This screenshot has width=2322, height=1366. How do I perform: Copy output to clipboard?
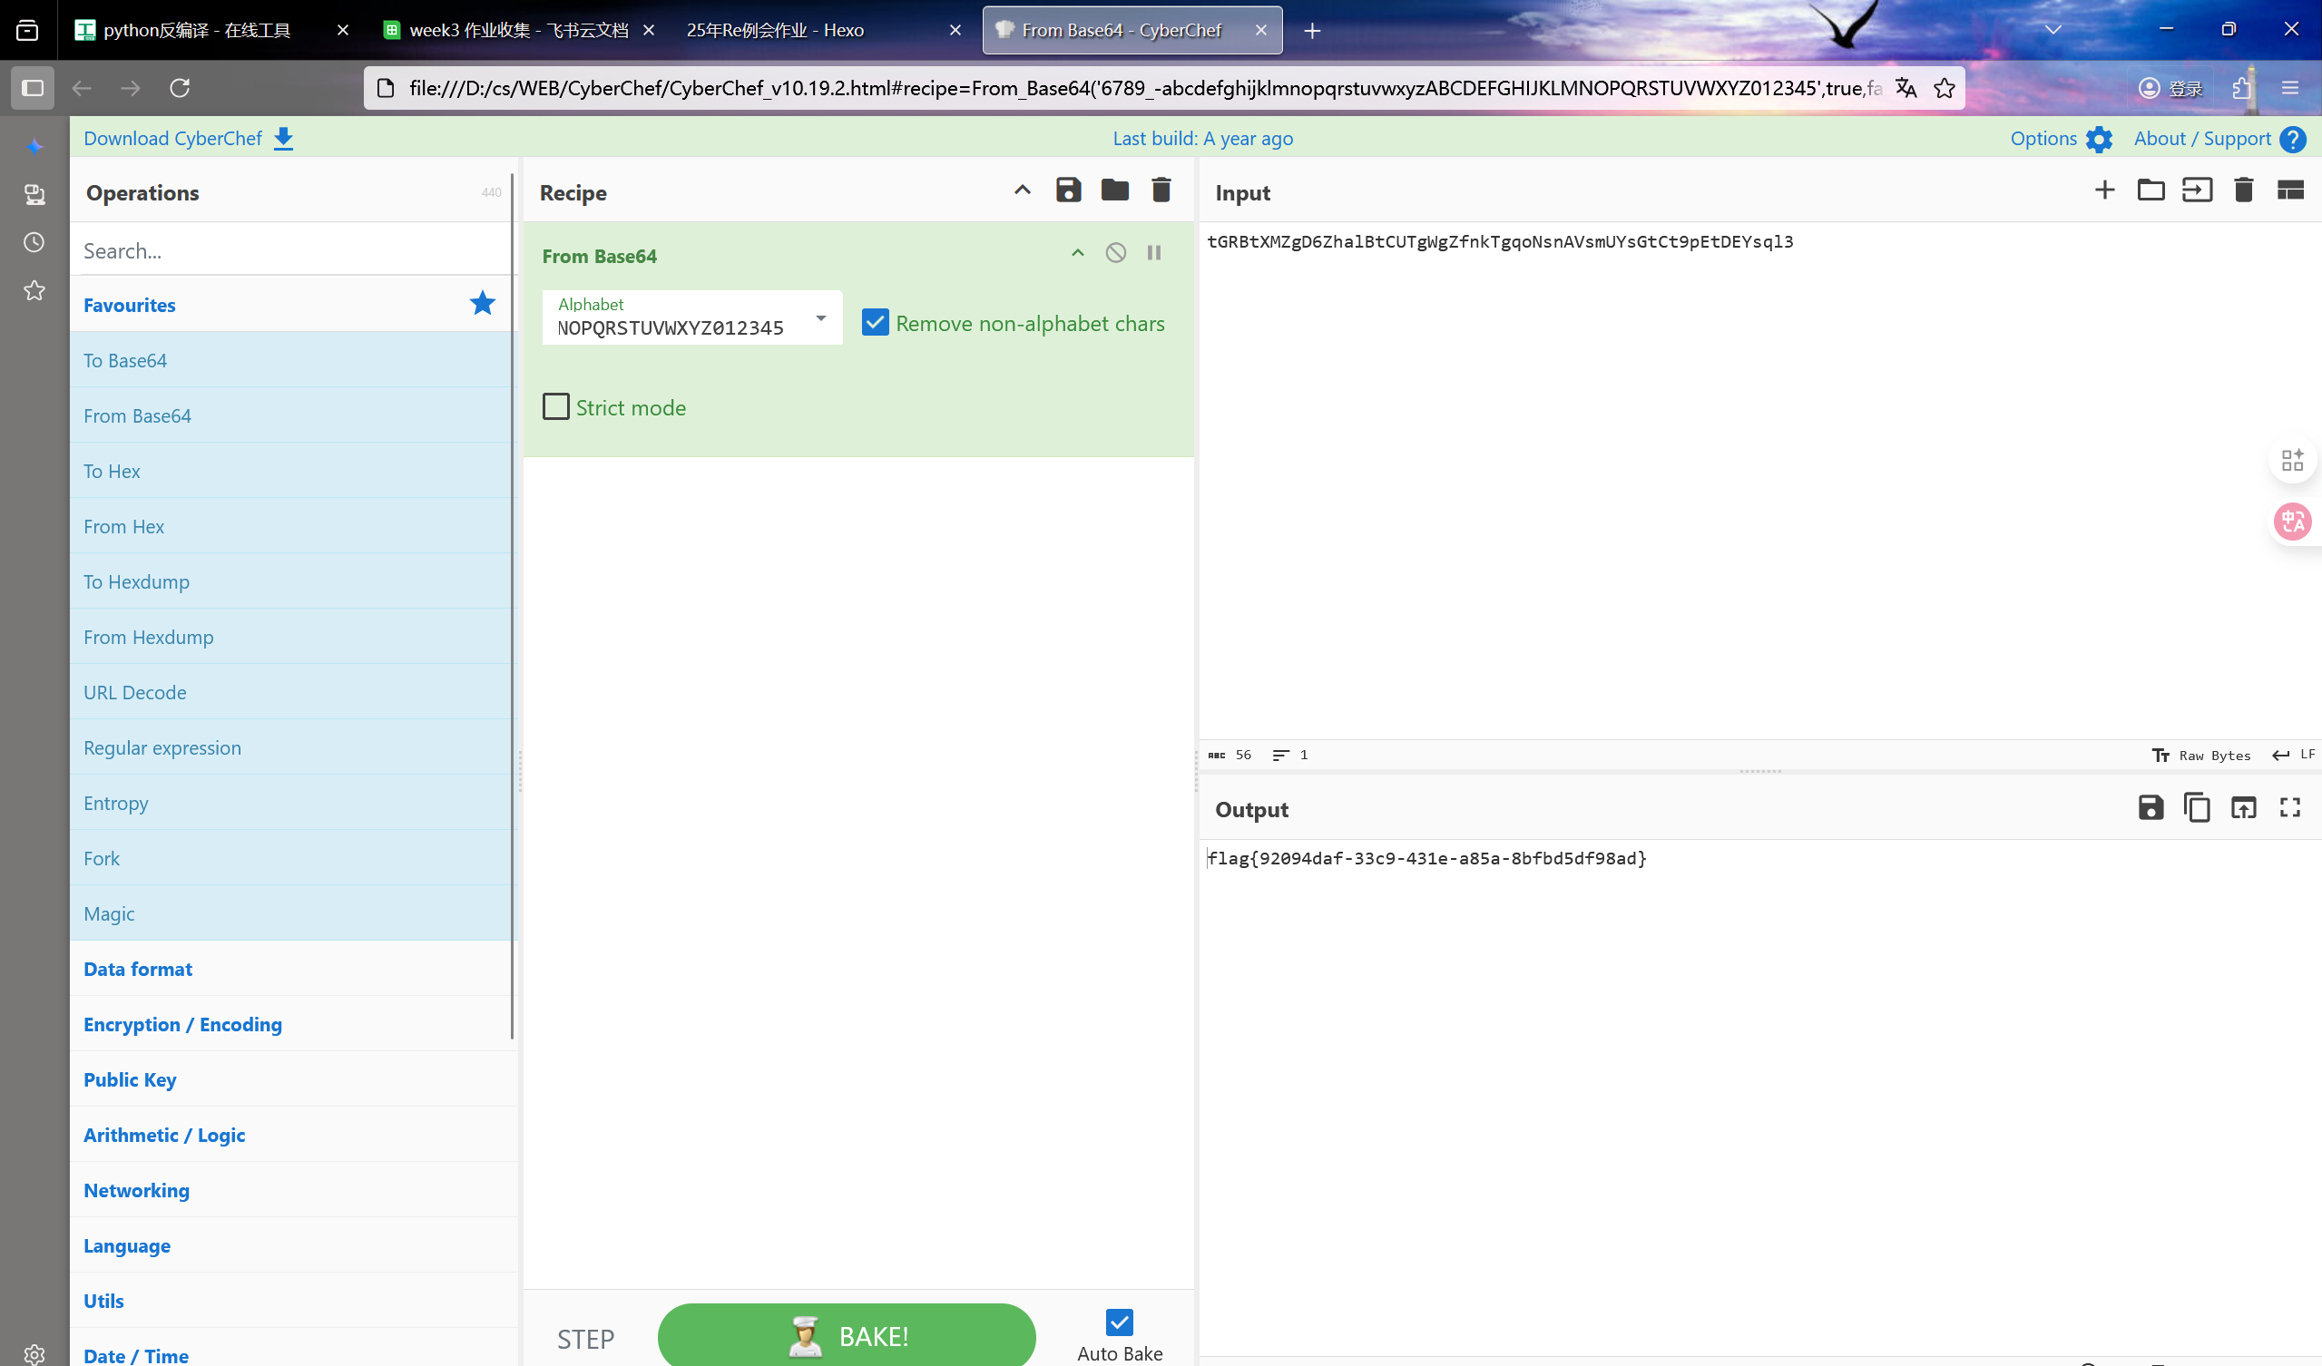tap(2197, 808)
